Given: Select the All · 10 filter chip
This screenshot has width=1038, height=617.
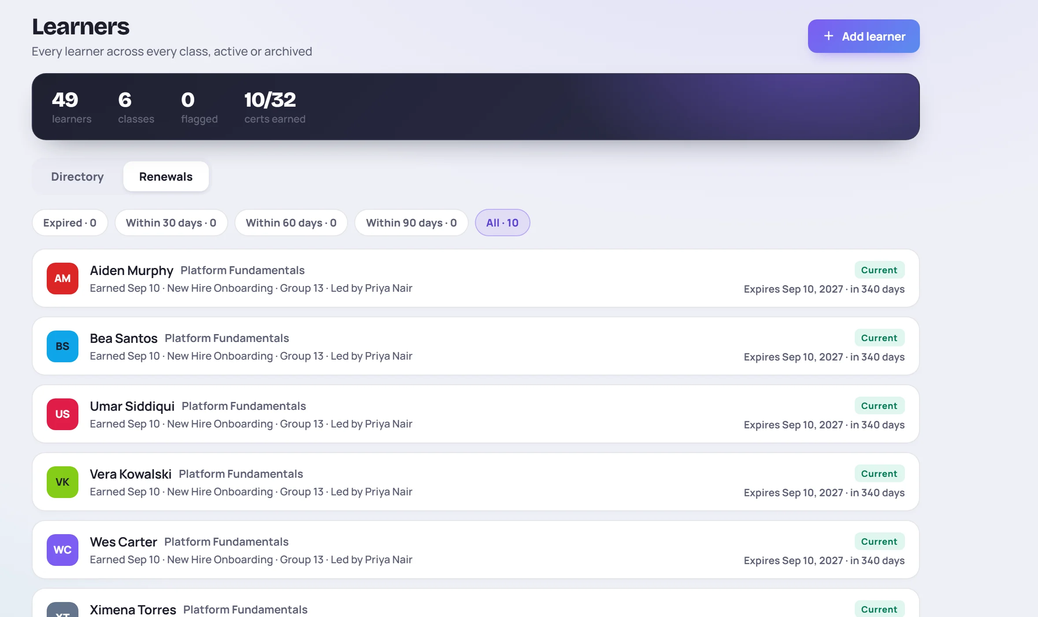Looking at the screenshot, I should coord(502,223).
